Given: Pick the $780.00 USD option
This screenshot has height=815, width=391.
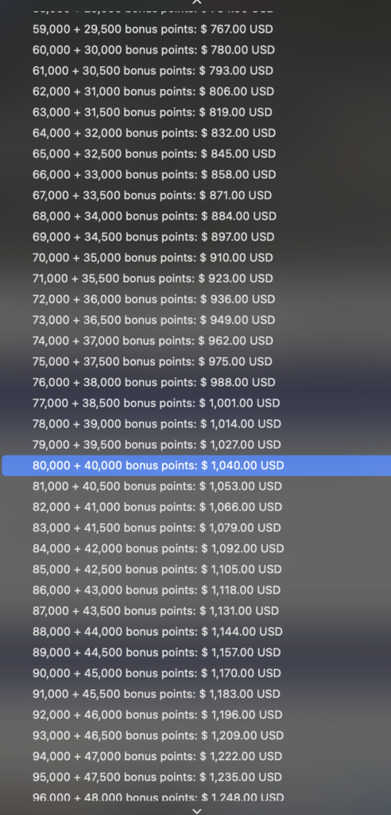Looking at the screenshot, I should coord(196,50).
